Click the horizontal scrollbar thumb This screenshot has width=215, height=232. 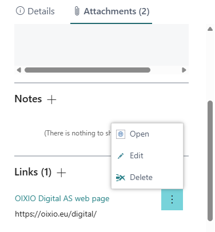(87, 70)
